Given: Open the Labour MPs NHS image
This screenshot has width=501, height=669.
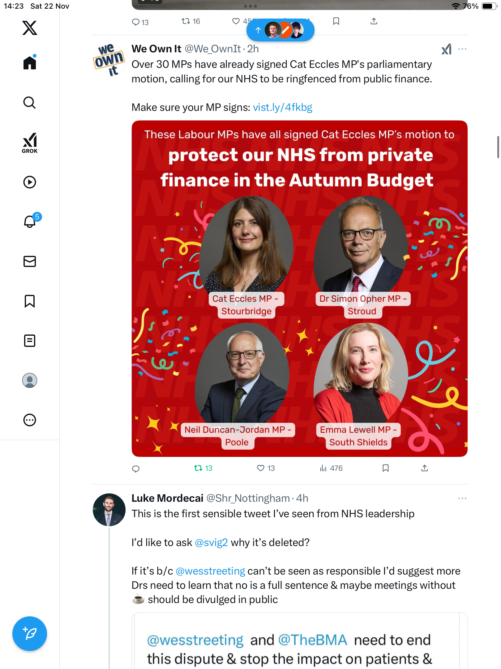Looking at the screenshot, I should (299, 288).
